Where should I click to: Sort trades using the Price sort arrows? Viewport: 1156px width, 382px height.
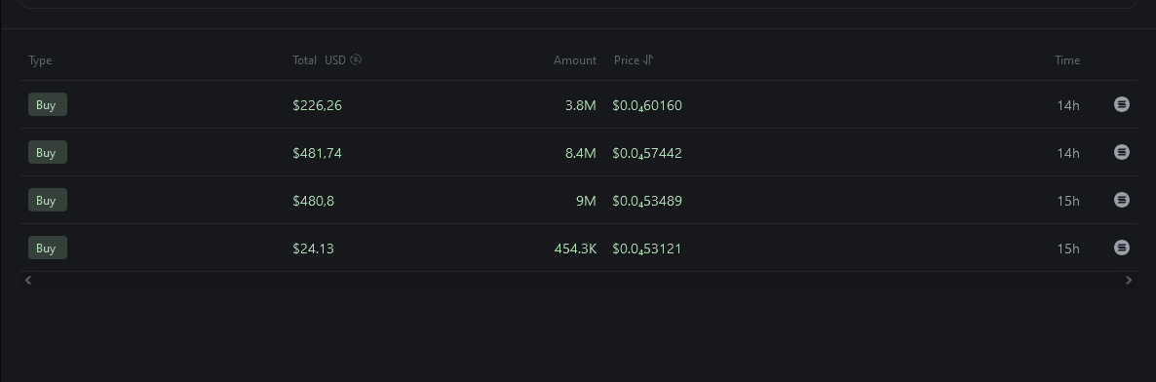[648, 59]
